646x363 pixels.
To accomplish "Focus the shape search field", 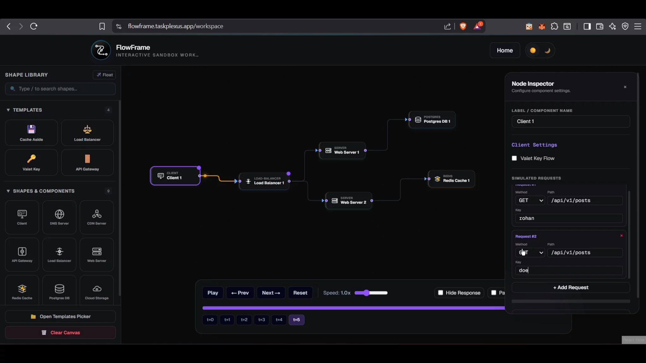I will tap(60, 89).
